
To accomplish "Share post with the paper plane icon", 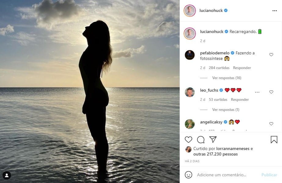I will (213, 140).
